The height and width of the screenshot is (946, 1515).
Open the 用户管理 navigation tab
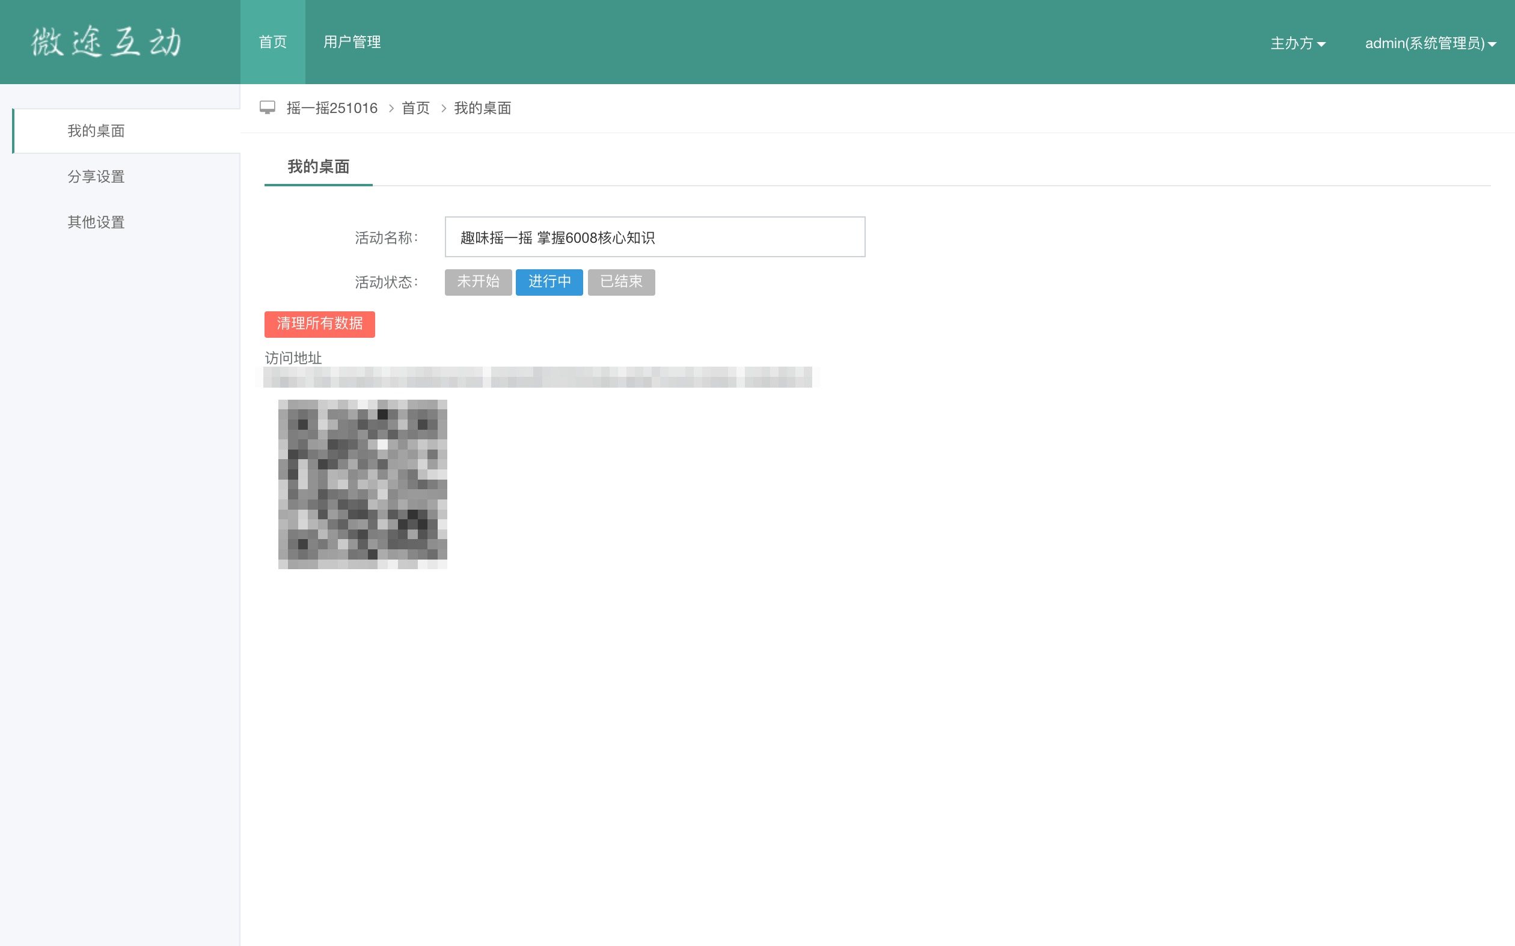tap(352, 42)
